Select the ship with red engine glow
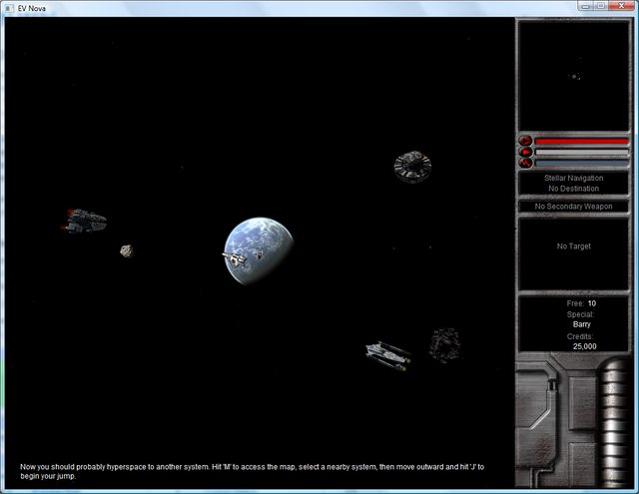The image size is (639, 494). (x=84, y=221)
